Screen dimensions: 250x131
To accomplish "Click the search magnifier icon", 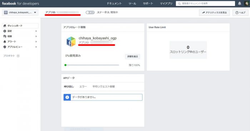I will (179, 4).
